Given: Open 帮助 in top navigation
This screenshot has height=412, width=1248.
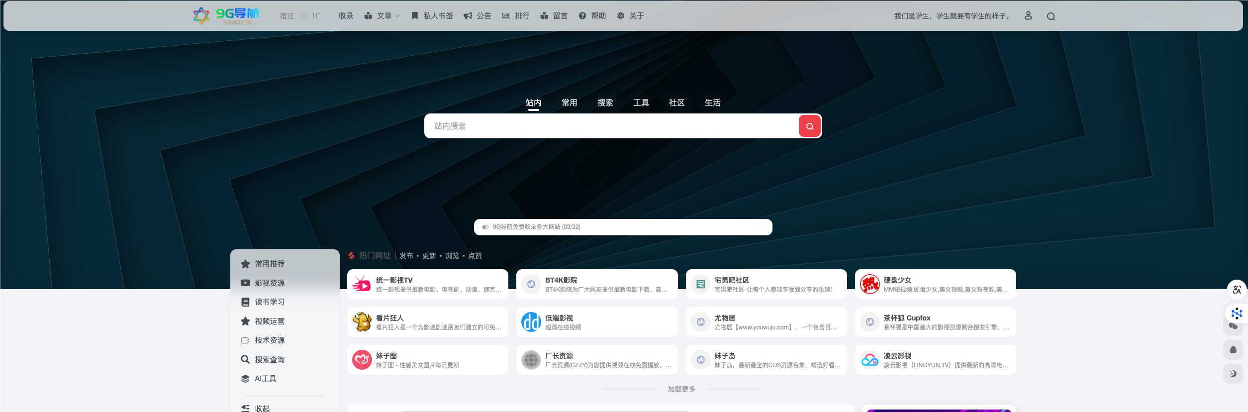Looking at the screenshot, I should point(592,16).
